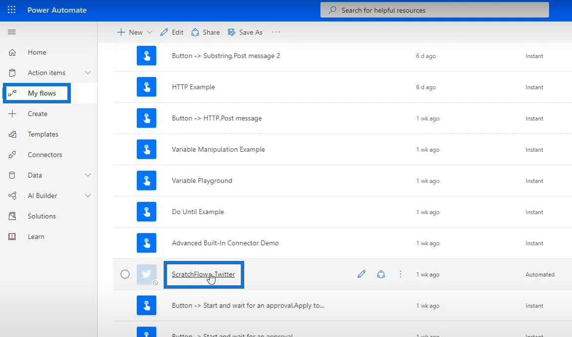Viewport: 572px width, 337px height.
Task: Open the app launcher waffle icon
Action: point(12,10)
